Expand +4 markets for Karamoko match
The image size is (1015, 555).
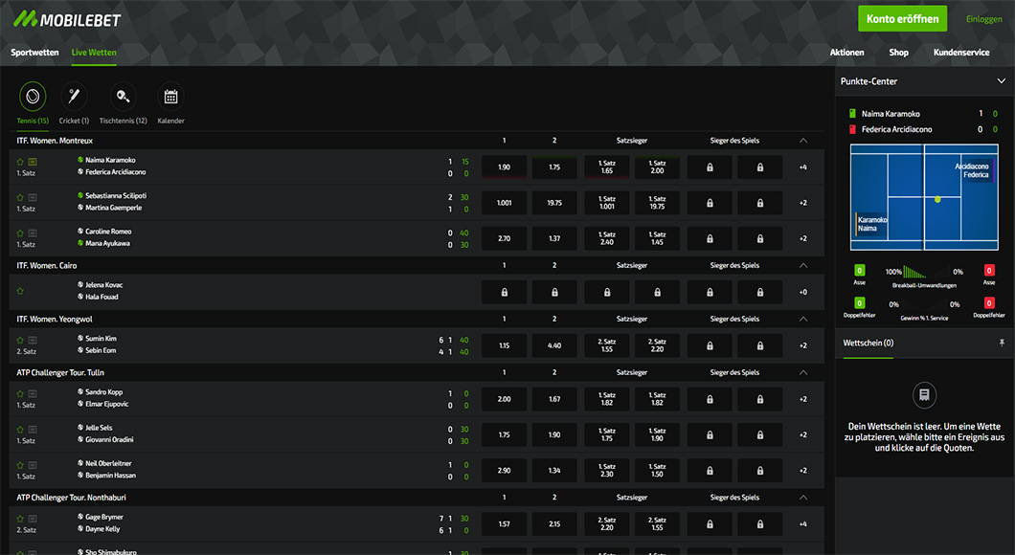[x=802, y=167]
